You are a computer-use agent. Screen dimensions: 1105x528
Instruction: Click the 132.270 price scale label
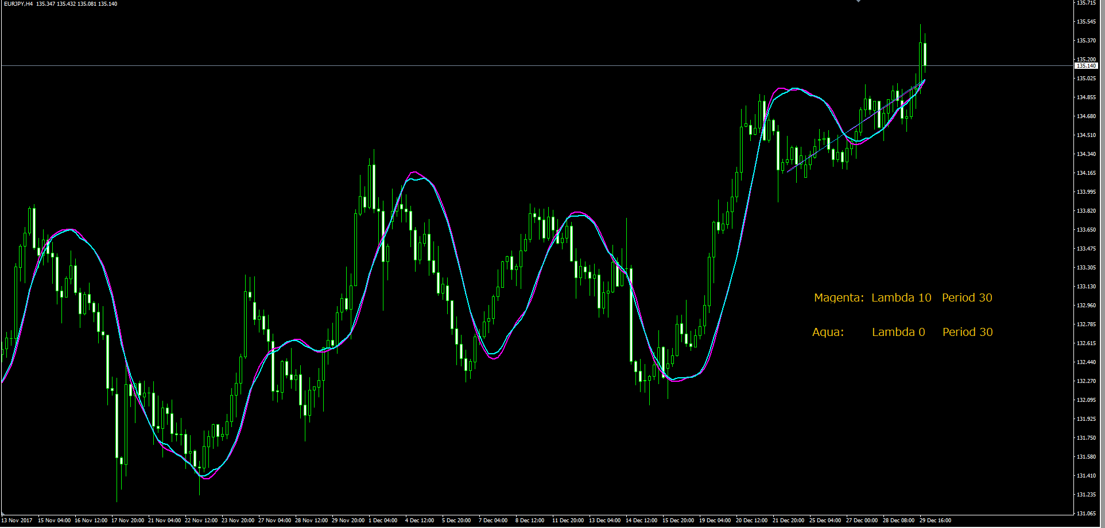(x=1086, y=381)
